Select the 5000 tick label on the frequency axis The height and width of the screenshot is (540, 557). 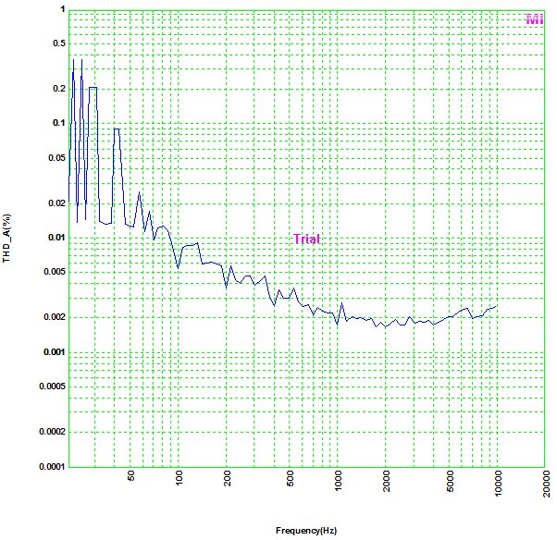pos(452,481)
